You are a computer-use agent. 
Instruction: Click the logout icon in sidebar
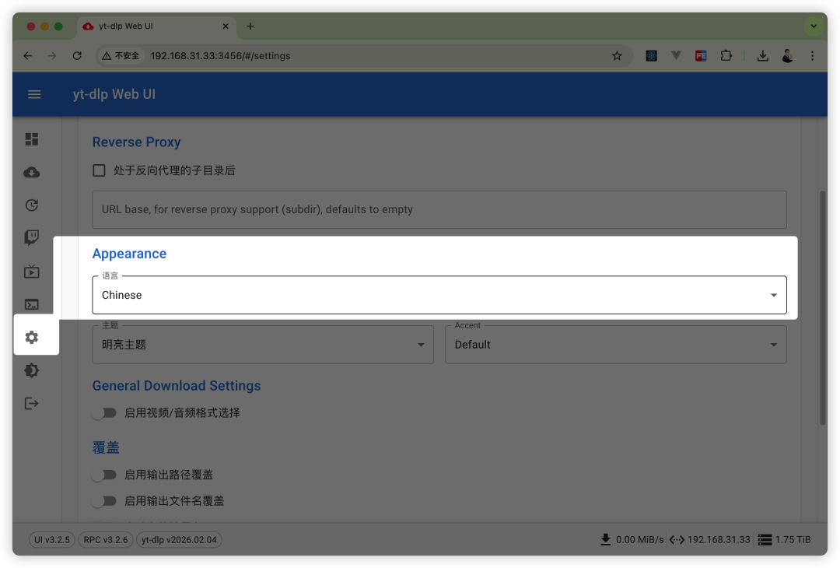point(32,403)
